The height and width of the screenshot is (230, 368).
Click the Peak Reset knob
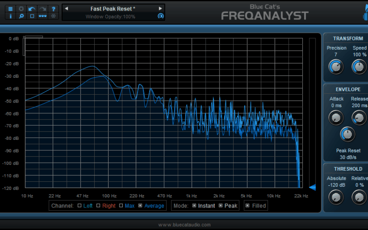tap(348, 134)
